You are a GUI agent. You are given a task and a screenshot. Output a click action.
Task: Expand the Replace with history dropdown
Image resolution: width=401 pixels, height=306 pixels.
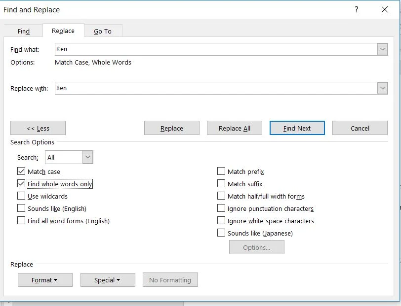(x=382, y=88)
